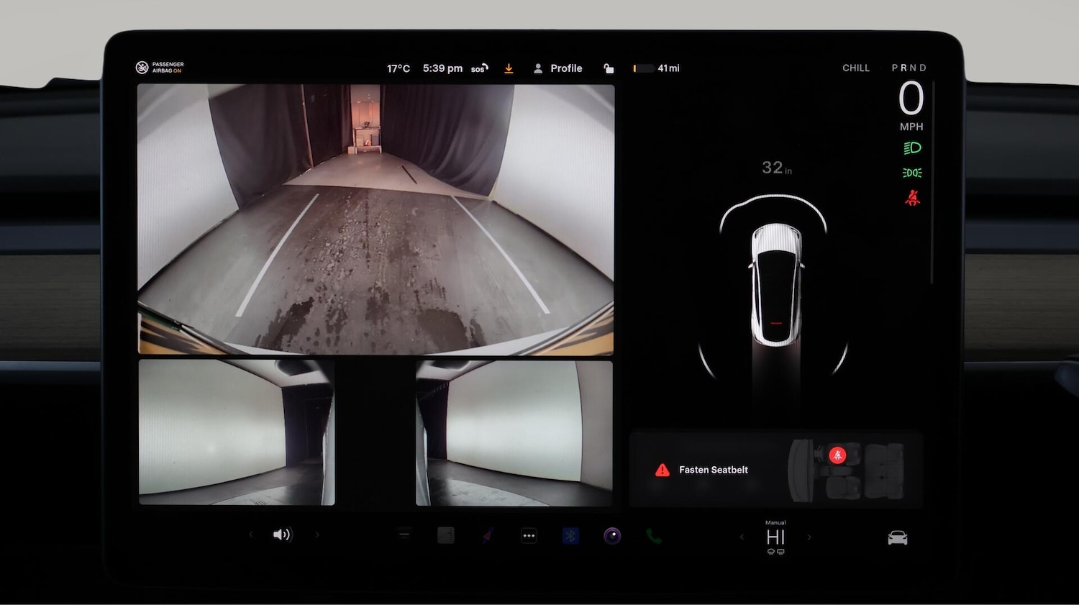Toggle the door lock icon

pos(609,68)
